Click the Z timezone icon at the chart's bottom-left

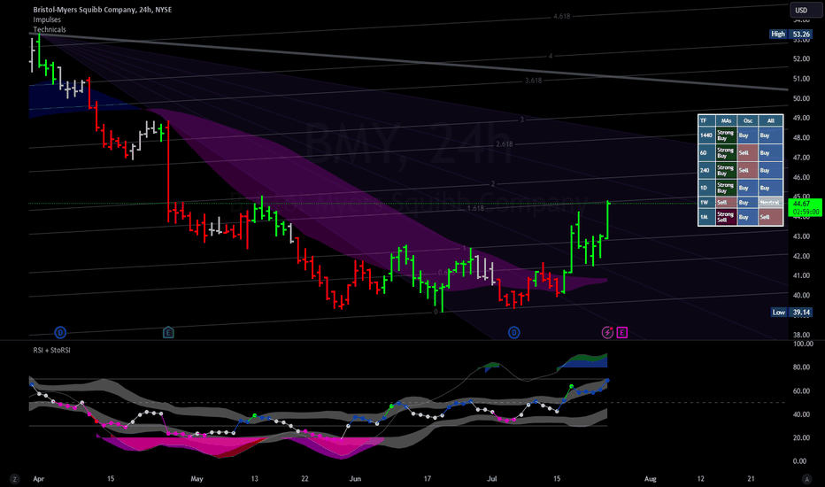[15, 479]
